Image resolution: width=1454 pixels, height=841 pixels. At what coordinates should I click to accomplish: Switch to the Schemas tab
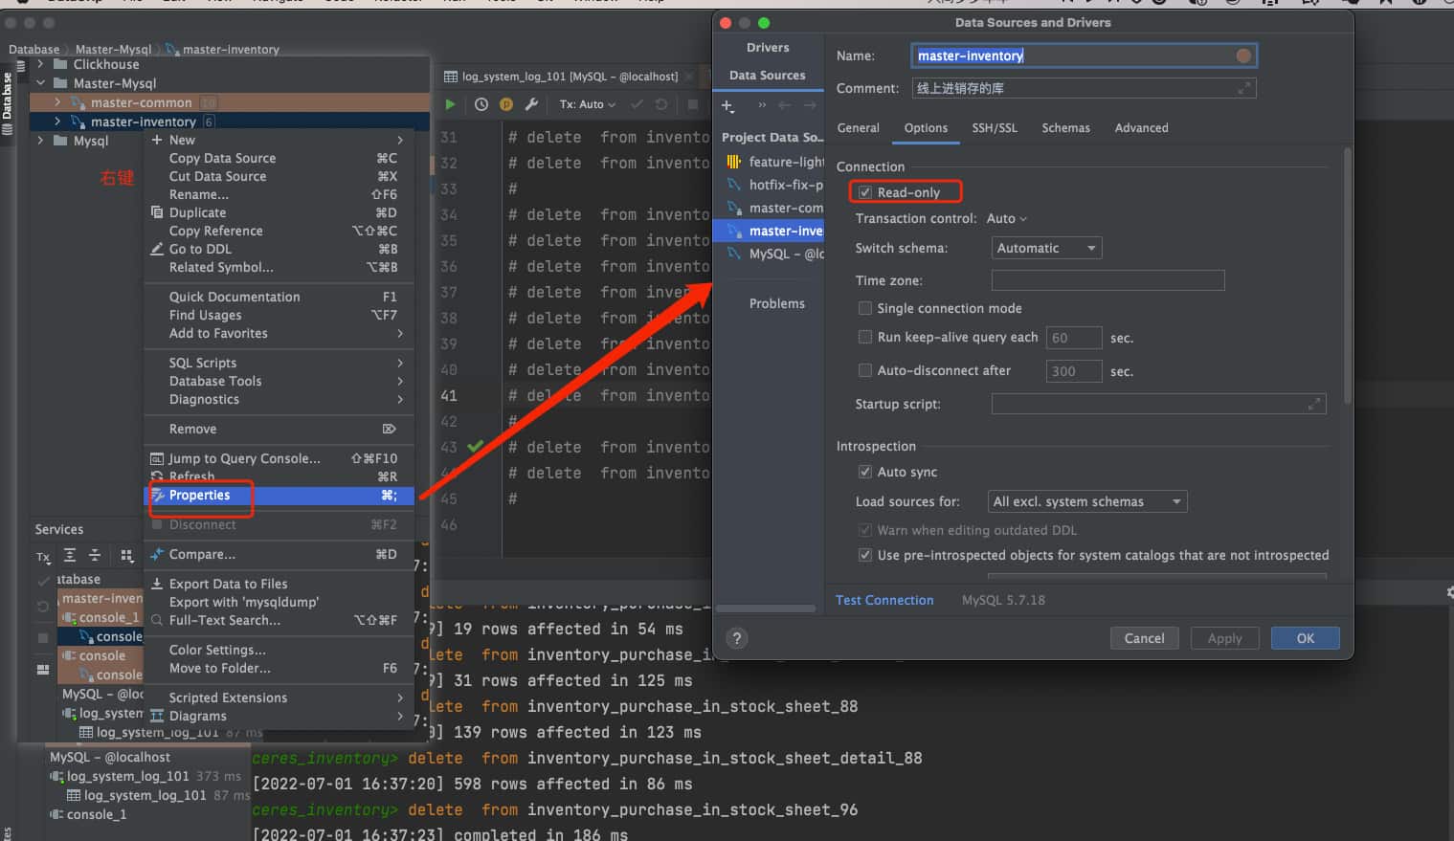[1065, 128]
